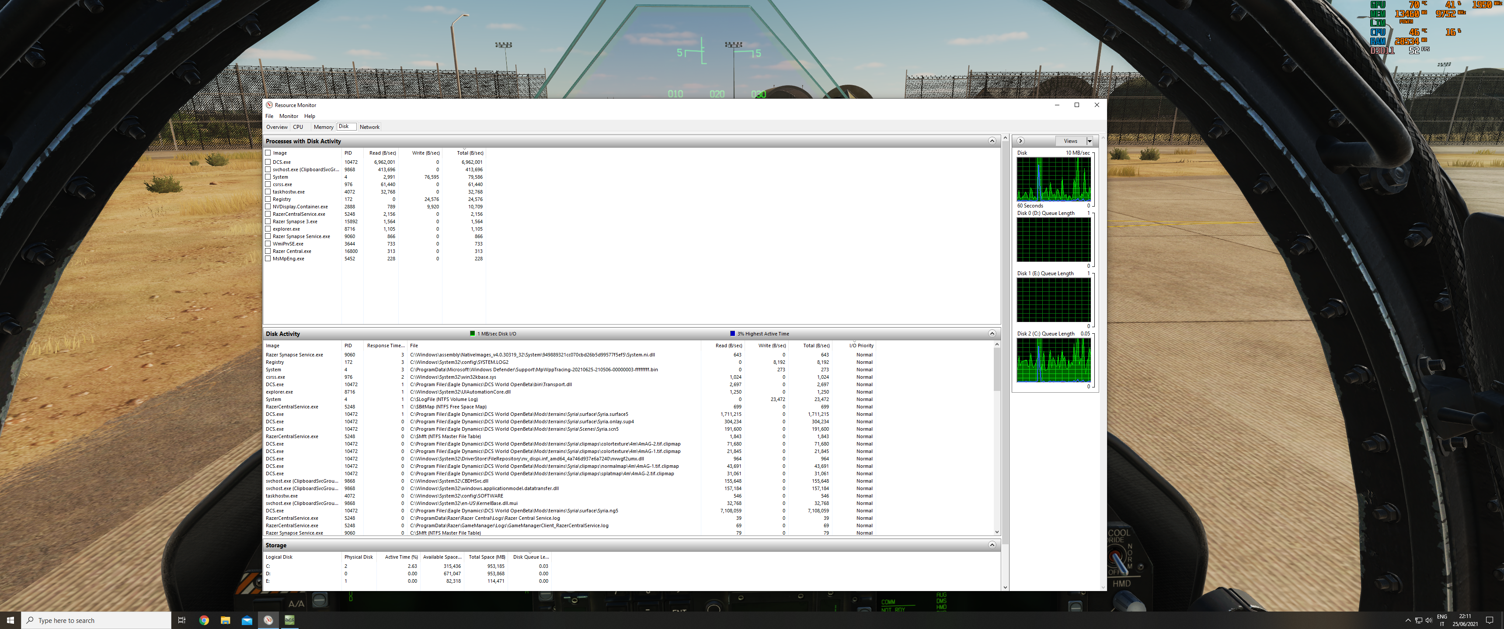Tick the Registry process checkbox
The width and height of the screenshot is (1504, 629).
[x=268, y=199]
